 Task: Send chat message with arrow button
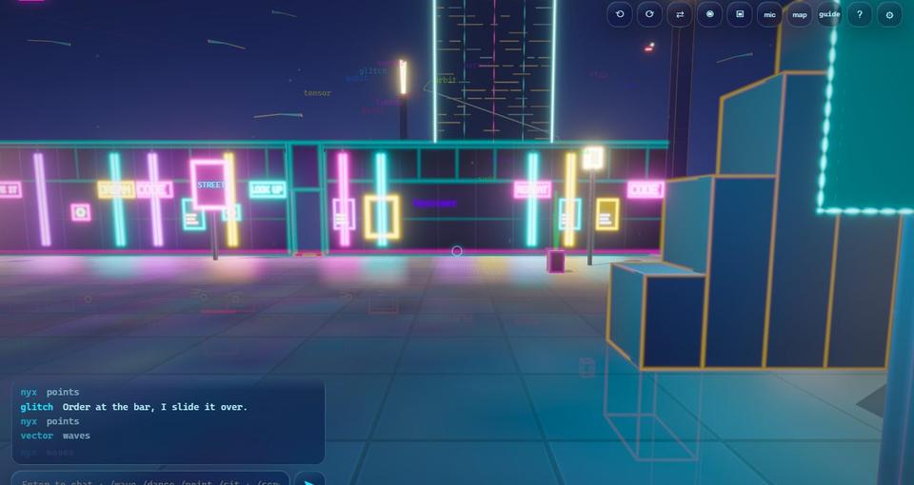(309, 479)
